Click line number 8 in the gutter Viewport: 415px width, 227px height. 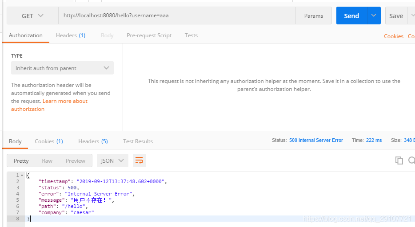pos(17,219)
